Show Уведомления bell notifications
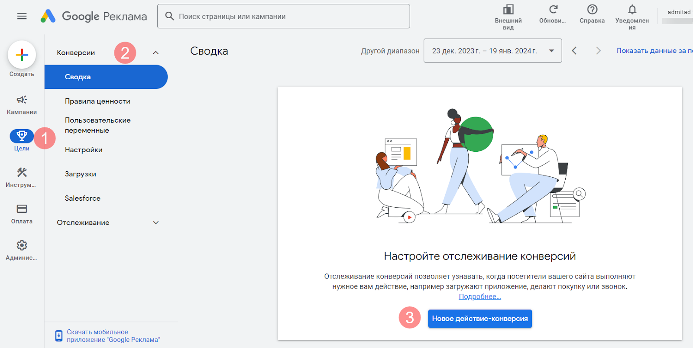Screen dimensions: 693x348 [632, 10]
